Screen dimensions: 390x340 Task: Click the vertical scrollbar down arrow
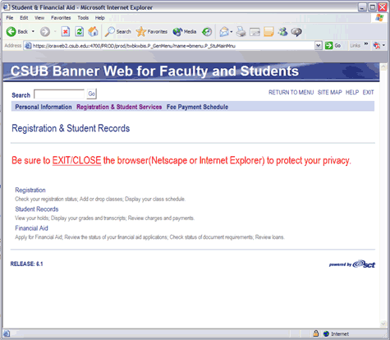(383, 324)
